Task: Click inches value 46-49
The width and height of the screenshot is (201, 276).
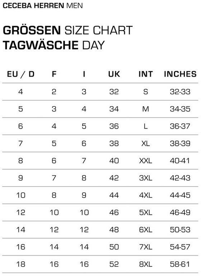Action: point(180,212)
